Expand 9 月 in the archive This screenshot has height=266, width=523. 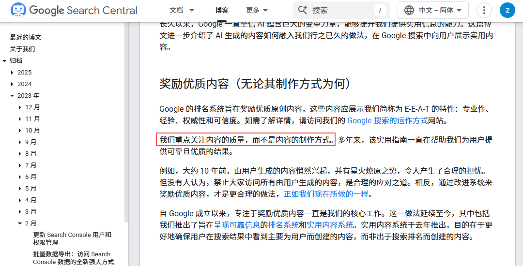(x=20, y=142)
